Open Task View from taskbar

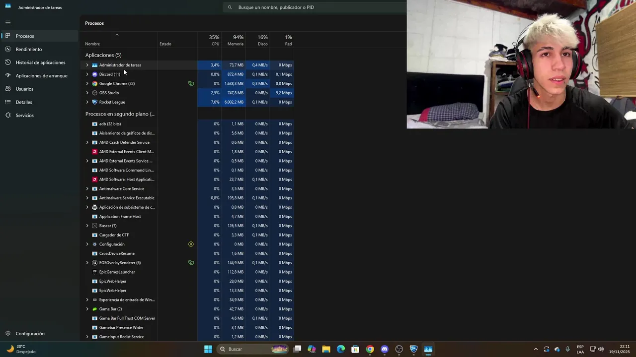pyautogui.click(x=297, y=349)
